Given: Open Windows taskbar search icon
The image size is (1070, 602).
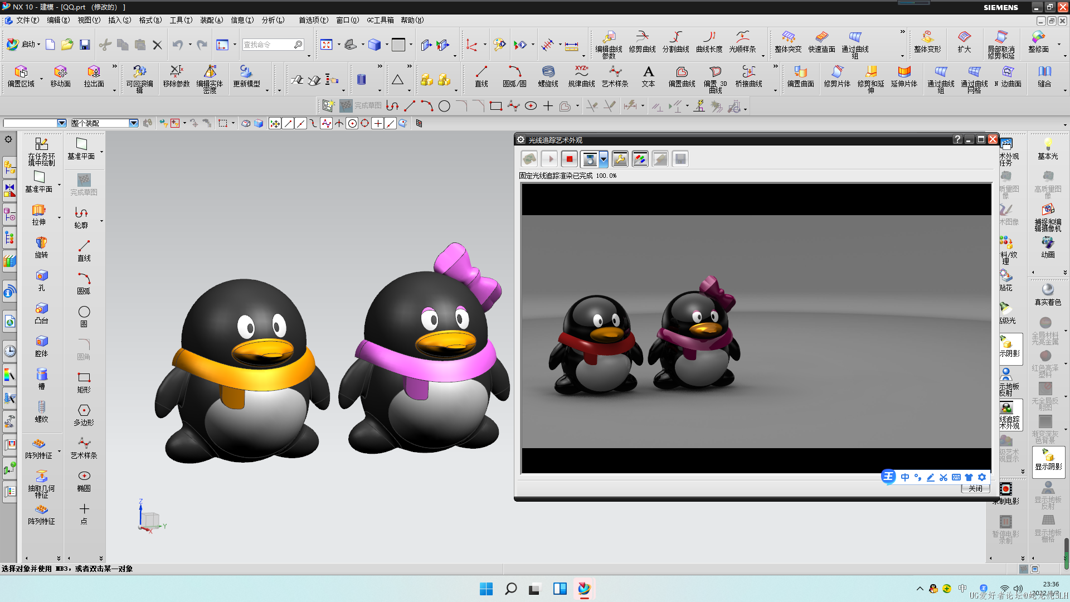Looking at the screenshot, I should click(510, 589).
